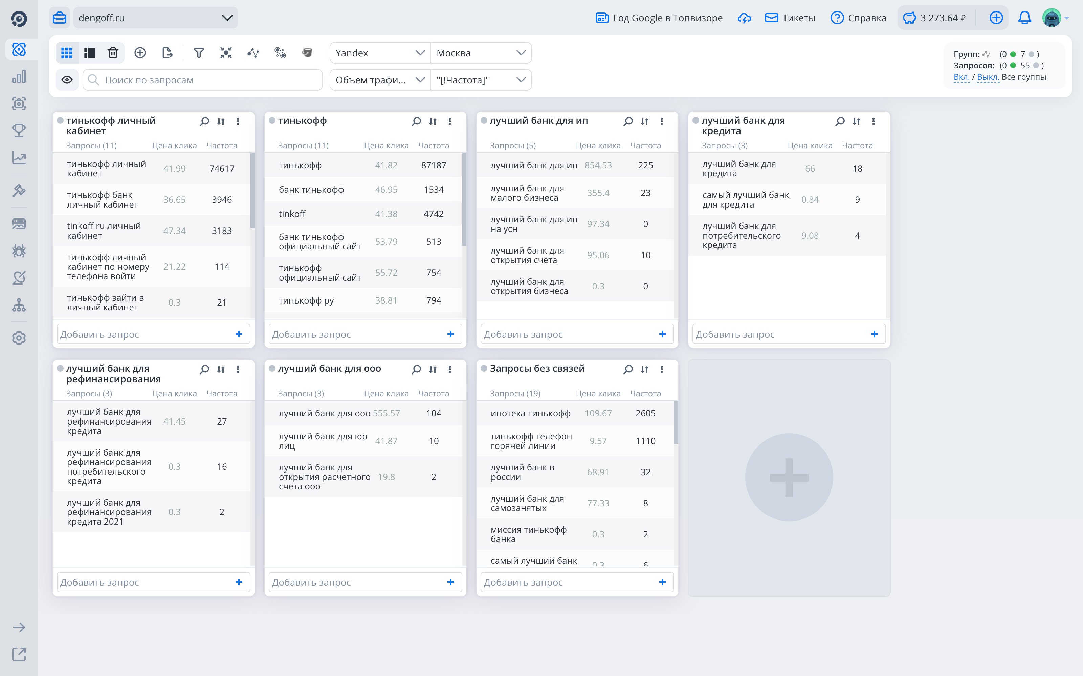Click the cloud sync icon in header

click(744, 18)
